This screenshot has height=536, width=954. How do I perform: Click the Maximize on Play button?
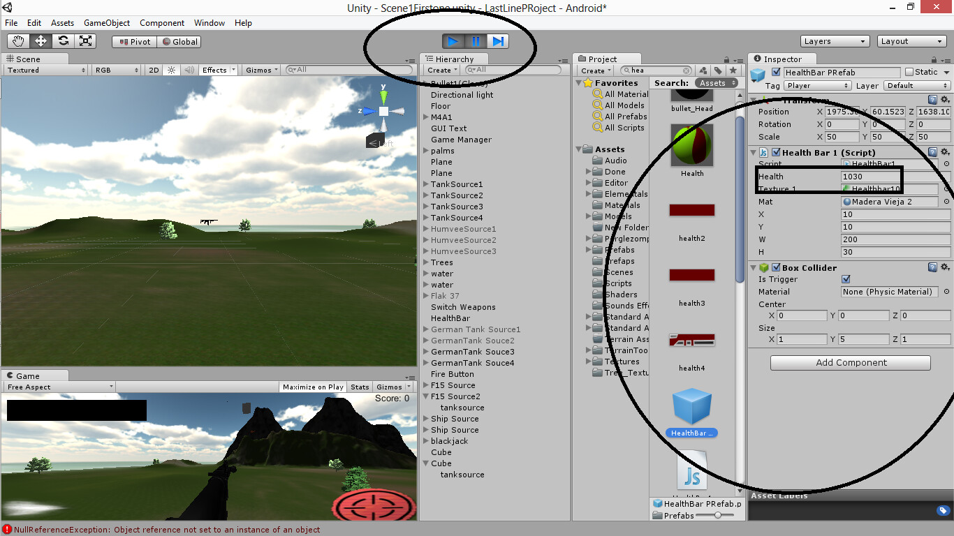point(312,386)
